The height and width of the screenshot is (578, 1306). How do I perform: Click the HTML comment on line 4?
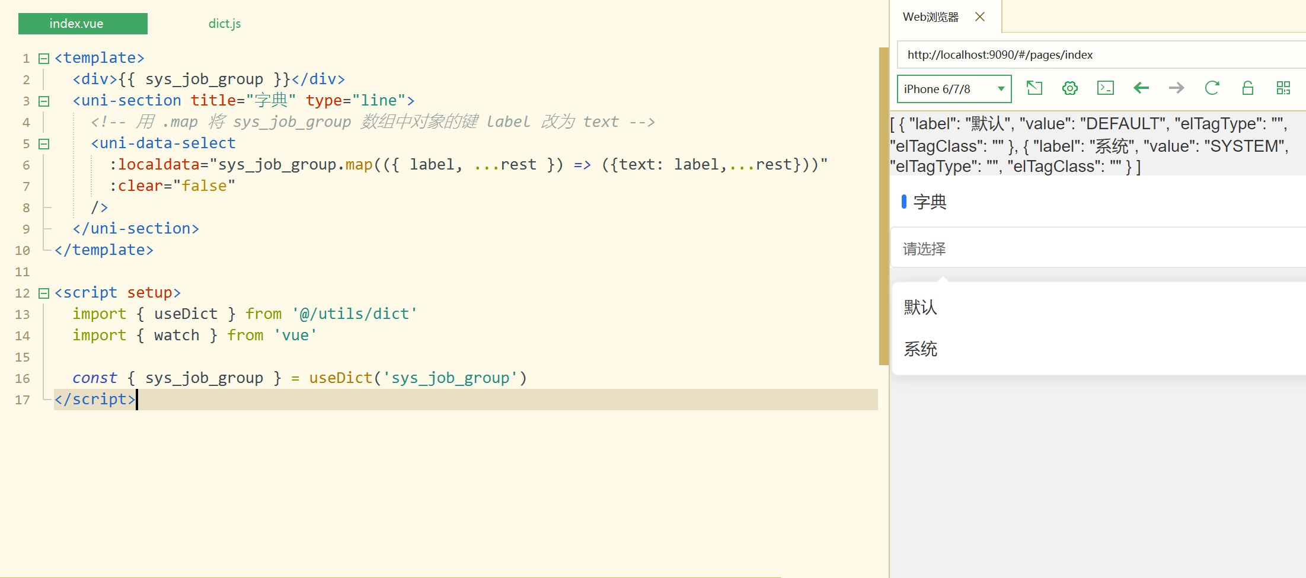[373, 122]
